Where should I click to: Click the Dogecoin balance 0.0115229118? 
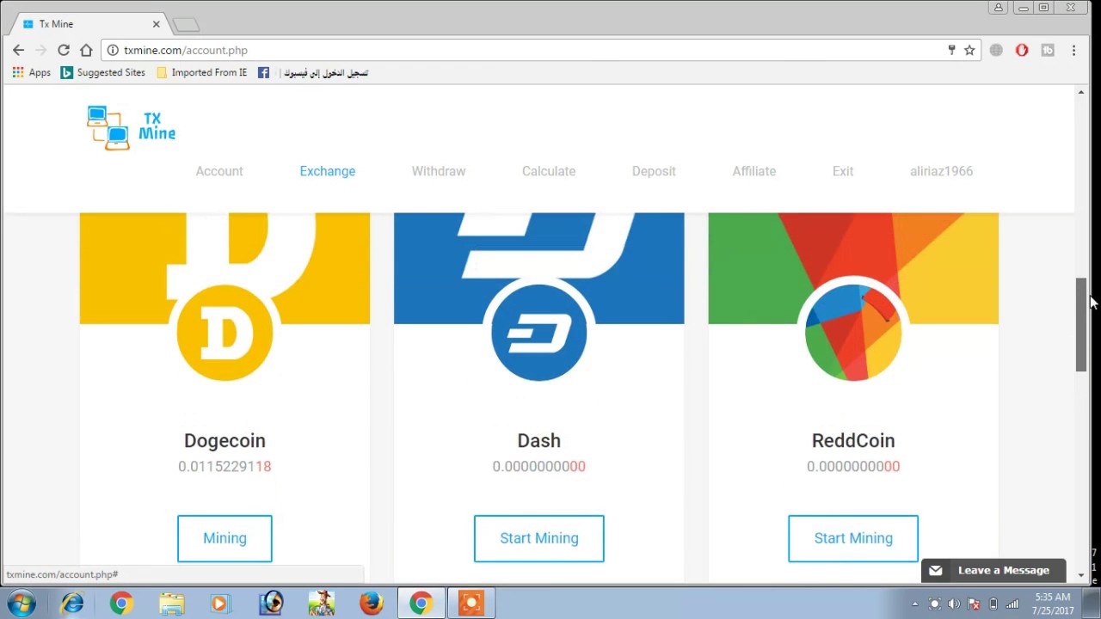pos(225,466)
